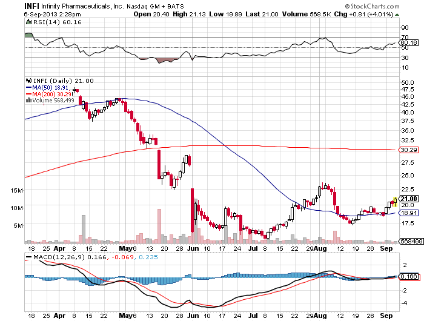Click the StockCharts.com copyright text

[372, 6]
